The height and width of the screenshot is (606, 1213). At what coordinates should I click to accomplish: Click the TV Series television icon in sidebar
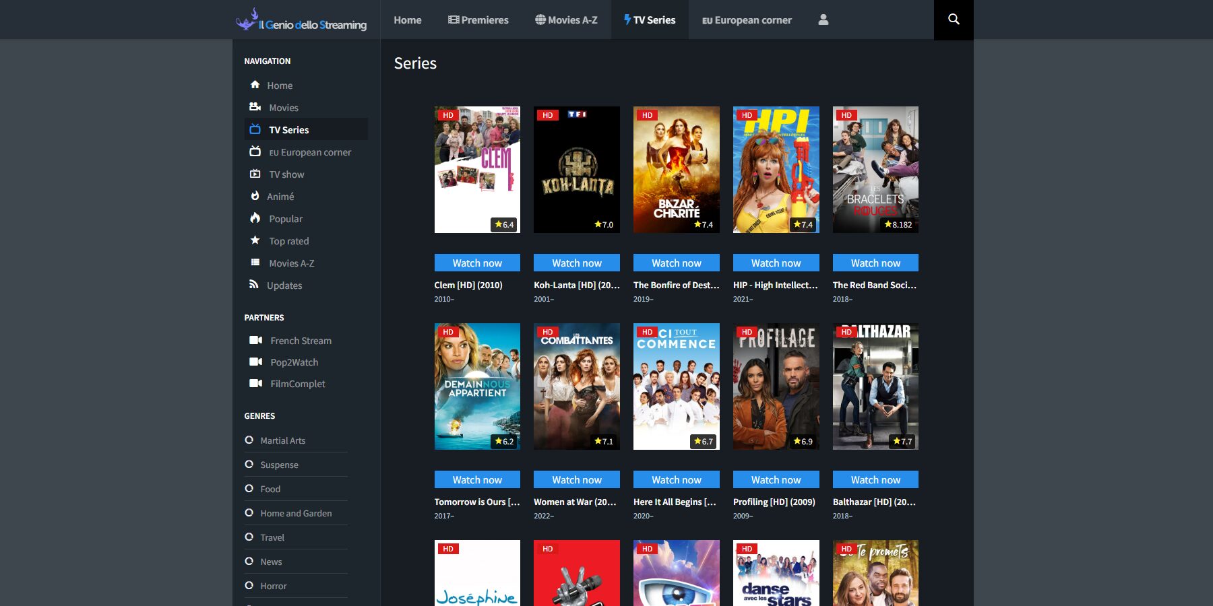(255, 129)
